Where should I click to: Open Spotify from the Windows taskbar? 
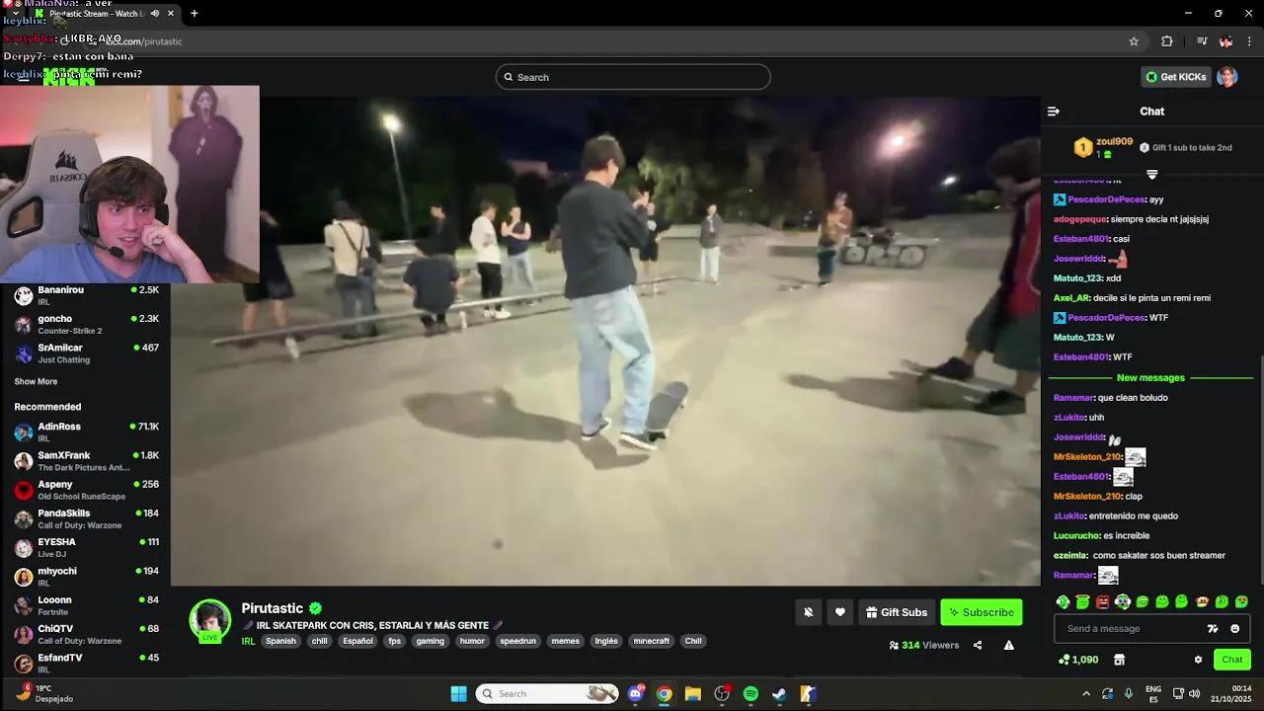pyautogui.click(x=750, y=694)
